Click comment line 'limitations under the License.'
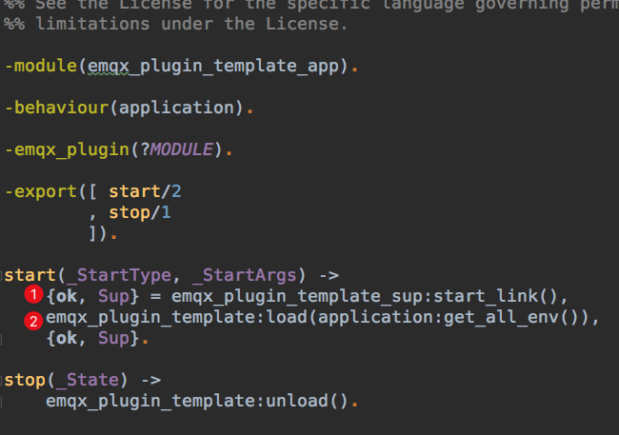Viewport: 619px width, 435px height. (176, 24)
